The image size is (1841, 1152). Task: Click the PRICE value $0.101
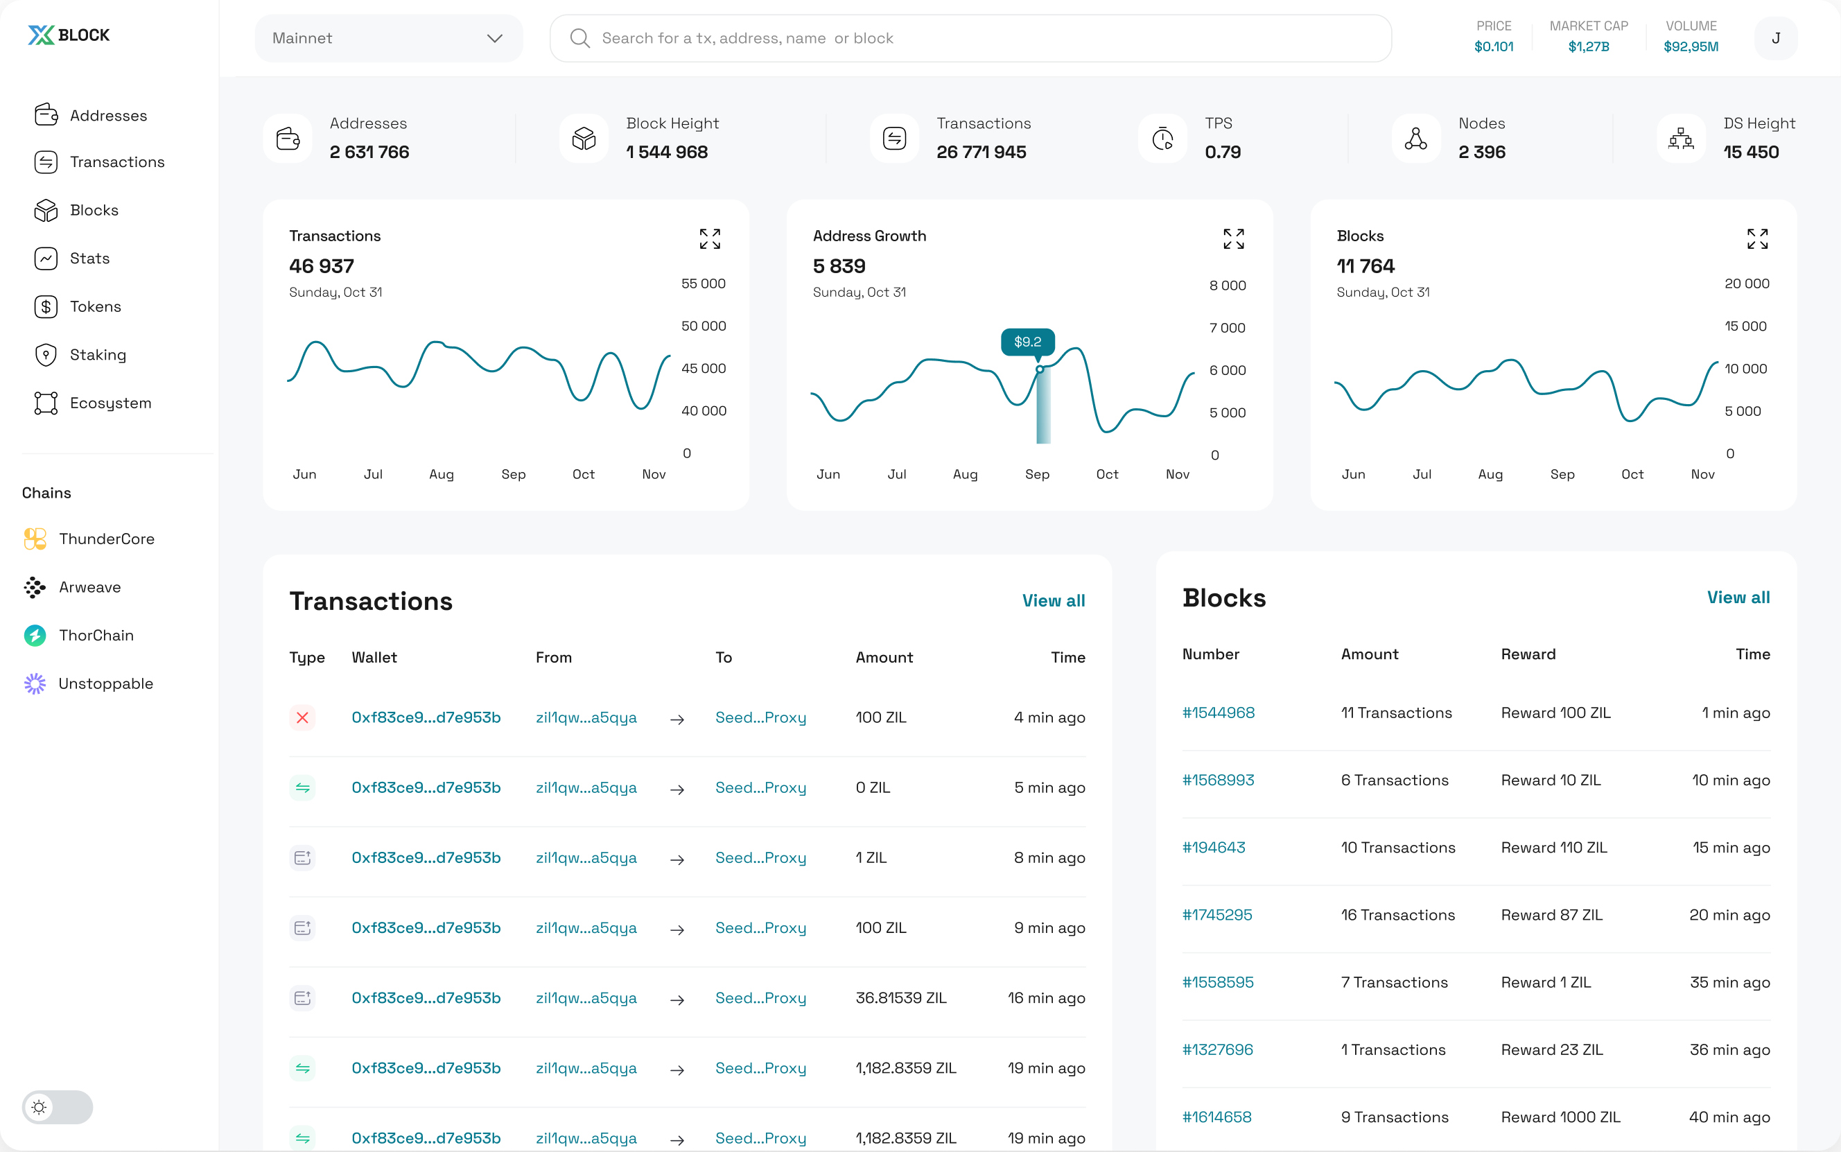coord(1494,46)
